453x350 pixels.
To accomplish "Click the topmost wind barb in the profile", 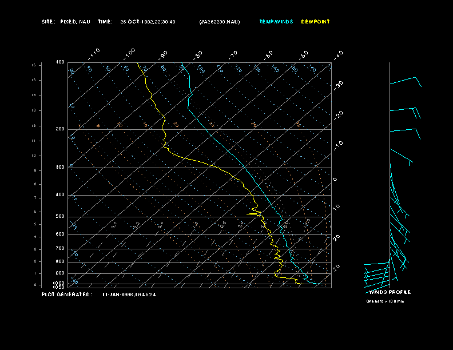I will (406, 82).
